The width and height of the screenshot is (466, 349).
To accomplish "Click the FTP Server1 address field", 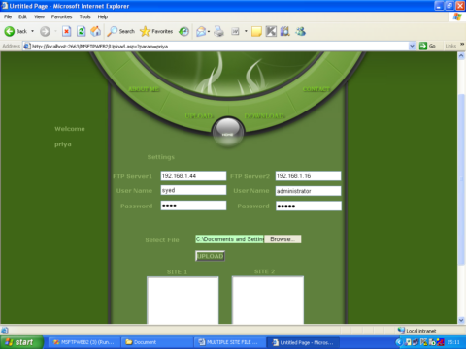I will [x=193, y=176].
